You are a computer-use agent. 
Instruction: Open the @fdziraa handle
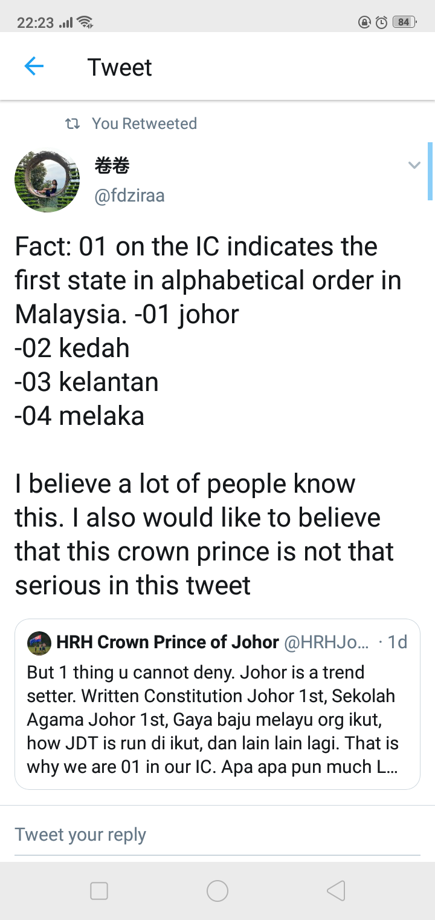[x=129, y=196]
